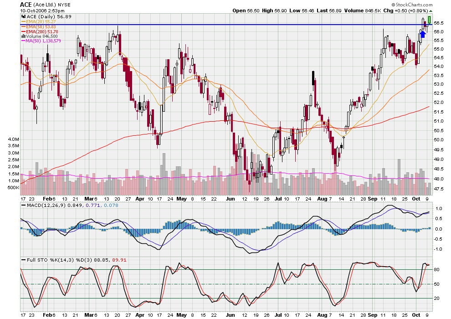
Task: Click the 'Low 56.46' quote value
Action: 302,10
